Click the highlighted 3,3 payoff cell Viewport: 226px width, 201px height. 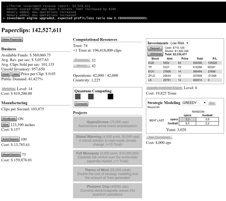[187, 119]
